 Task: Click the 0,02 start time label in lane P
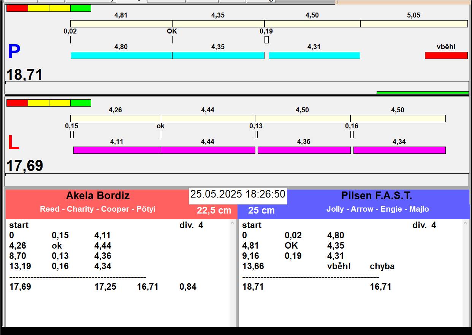coord(70,31)
